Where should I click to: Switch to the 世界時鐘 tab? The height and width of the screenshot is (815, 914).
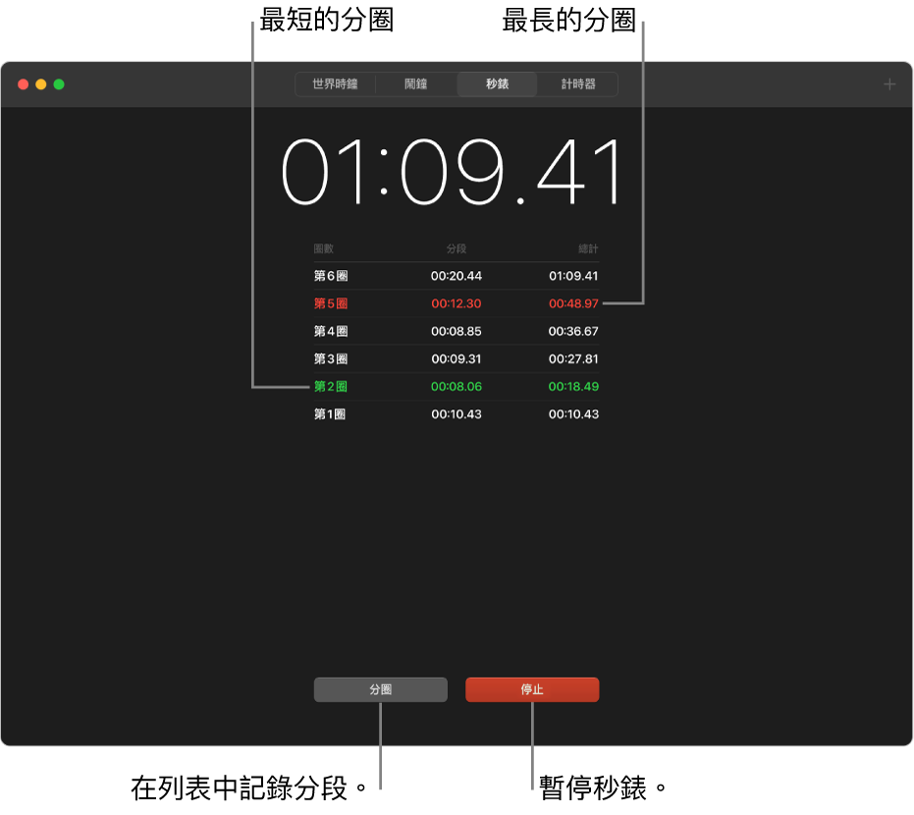[x=335, y=83]
